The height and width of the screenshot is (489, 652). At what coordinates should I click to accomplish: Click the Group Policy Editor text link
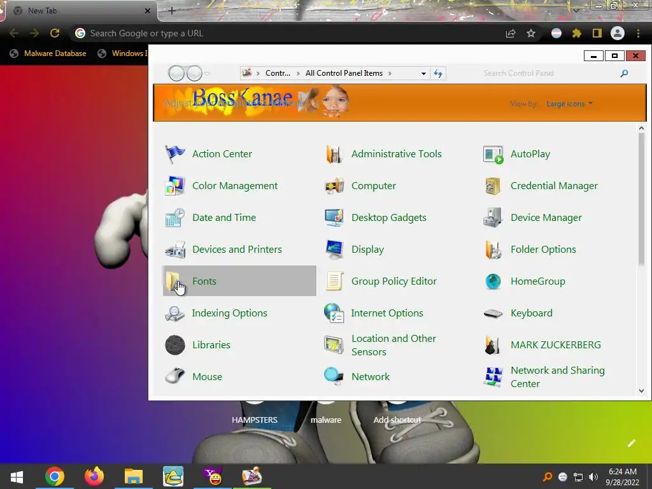(393, 281)
